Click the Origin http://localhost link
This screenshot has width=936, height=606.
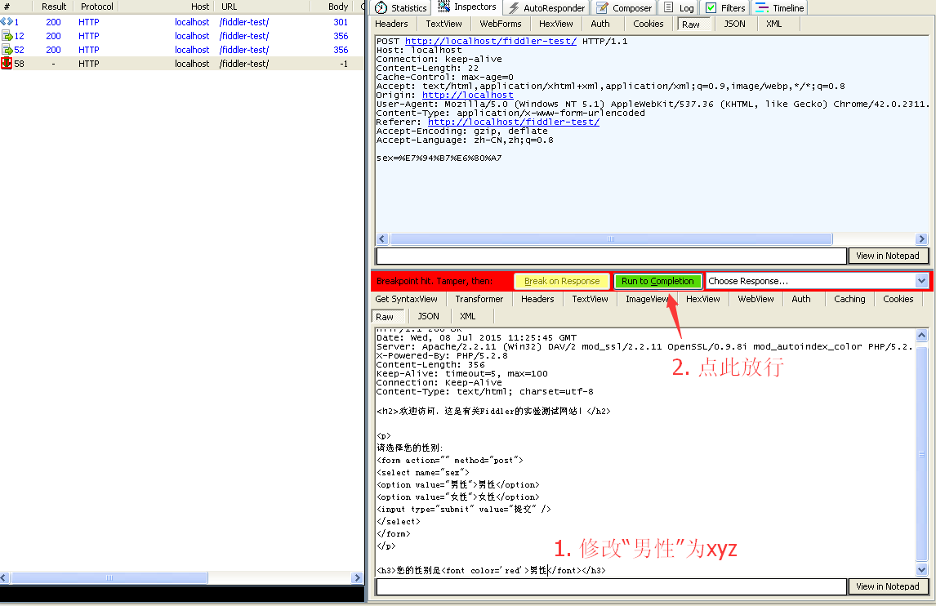[467, 95]
